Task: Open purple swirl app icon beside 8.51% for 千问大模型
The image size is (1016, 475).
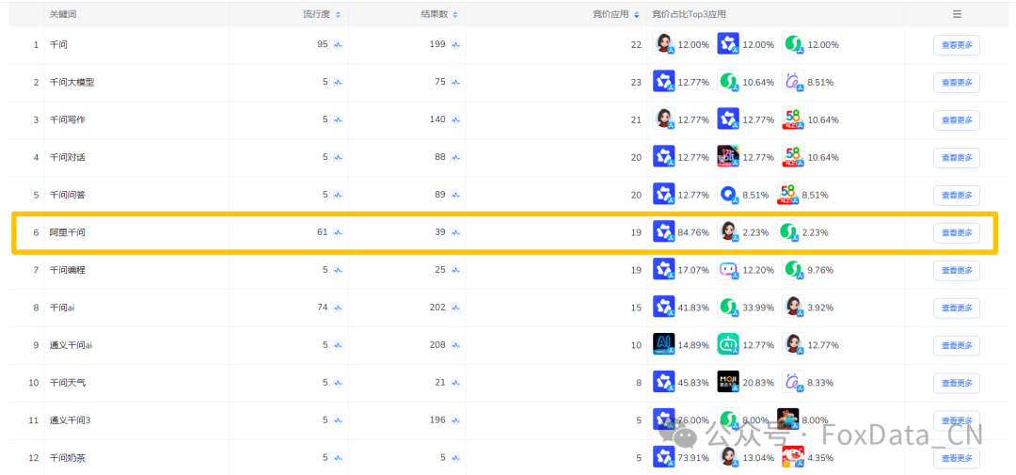Action: [792, 82]
